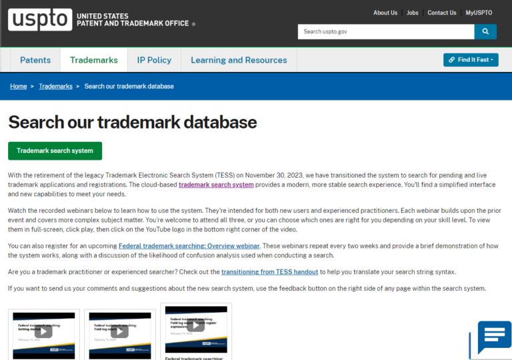Image resolution: width=512 pixels, height=360 pixels.
Task: Click the USPTO logo
Action: [40, 20]
